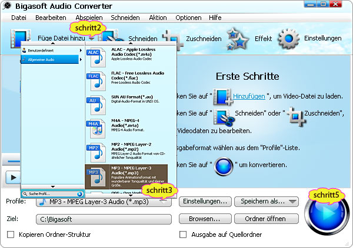Click the Effekt toolbar label
The image size is (353, 248).
coord(263,39)
